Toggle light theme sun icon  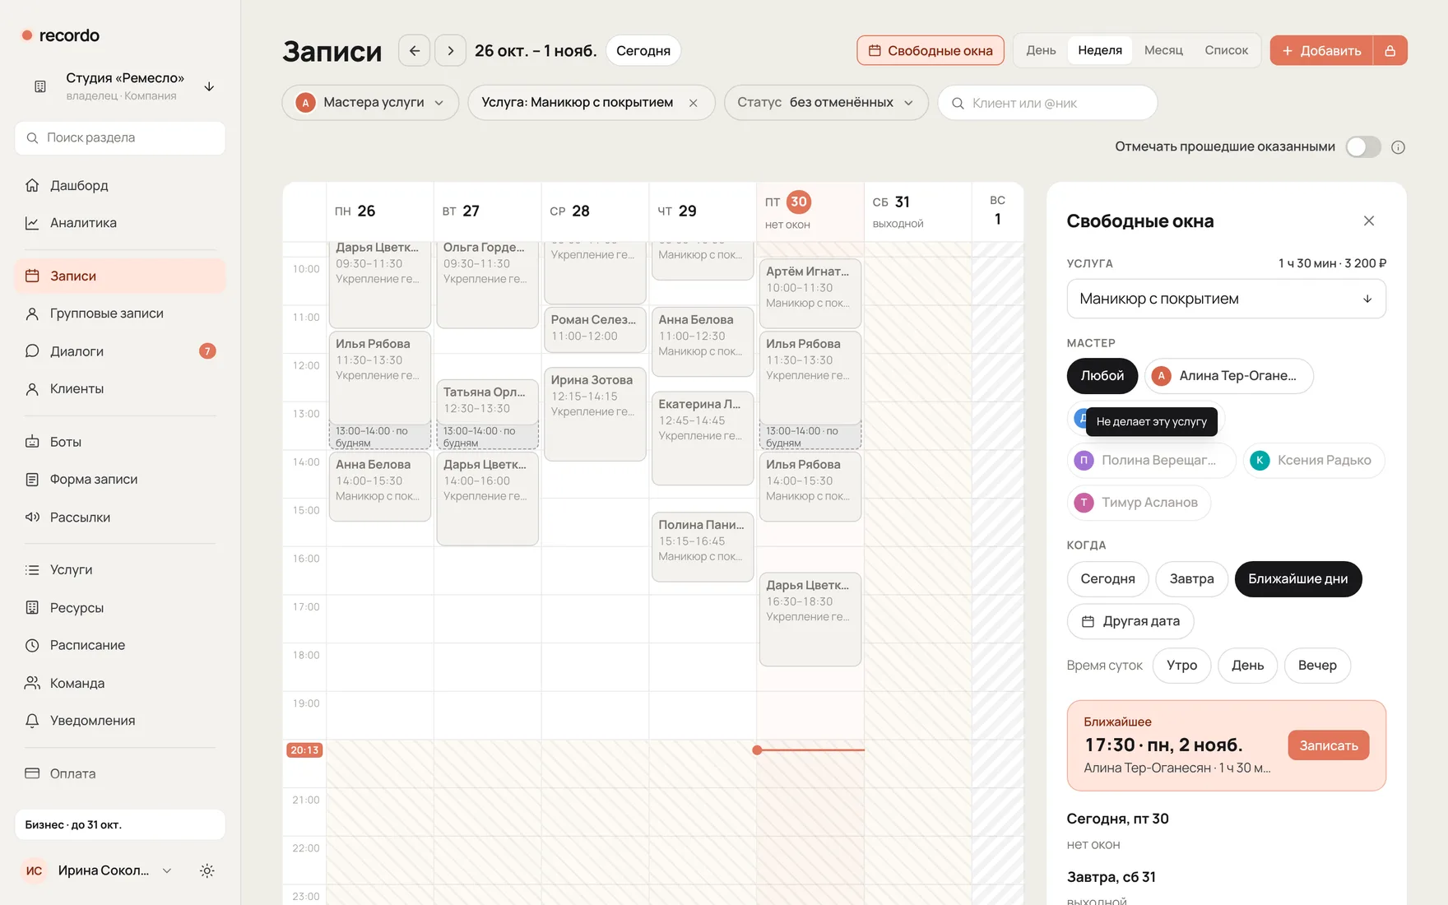[x=207, y=870]
